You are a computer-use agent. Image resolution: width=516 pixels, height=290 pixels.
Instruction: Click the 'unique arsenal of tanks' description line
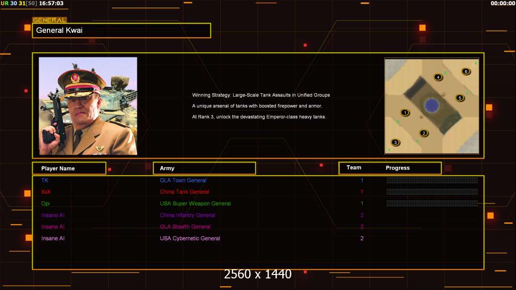pos(257,106)
